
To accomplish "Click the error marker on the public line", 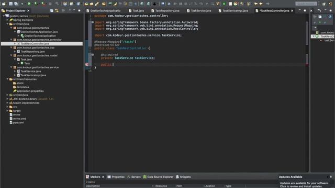I will pyautogui.click(x=87, y=64).
